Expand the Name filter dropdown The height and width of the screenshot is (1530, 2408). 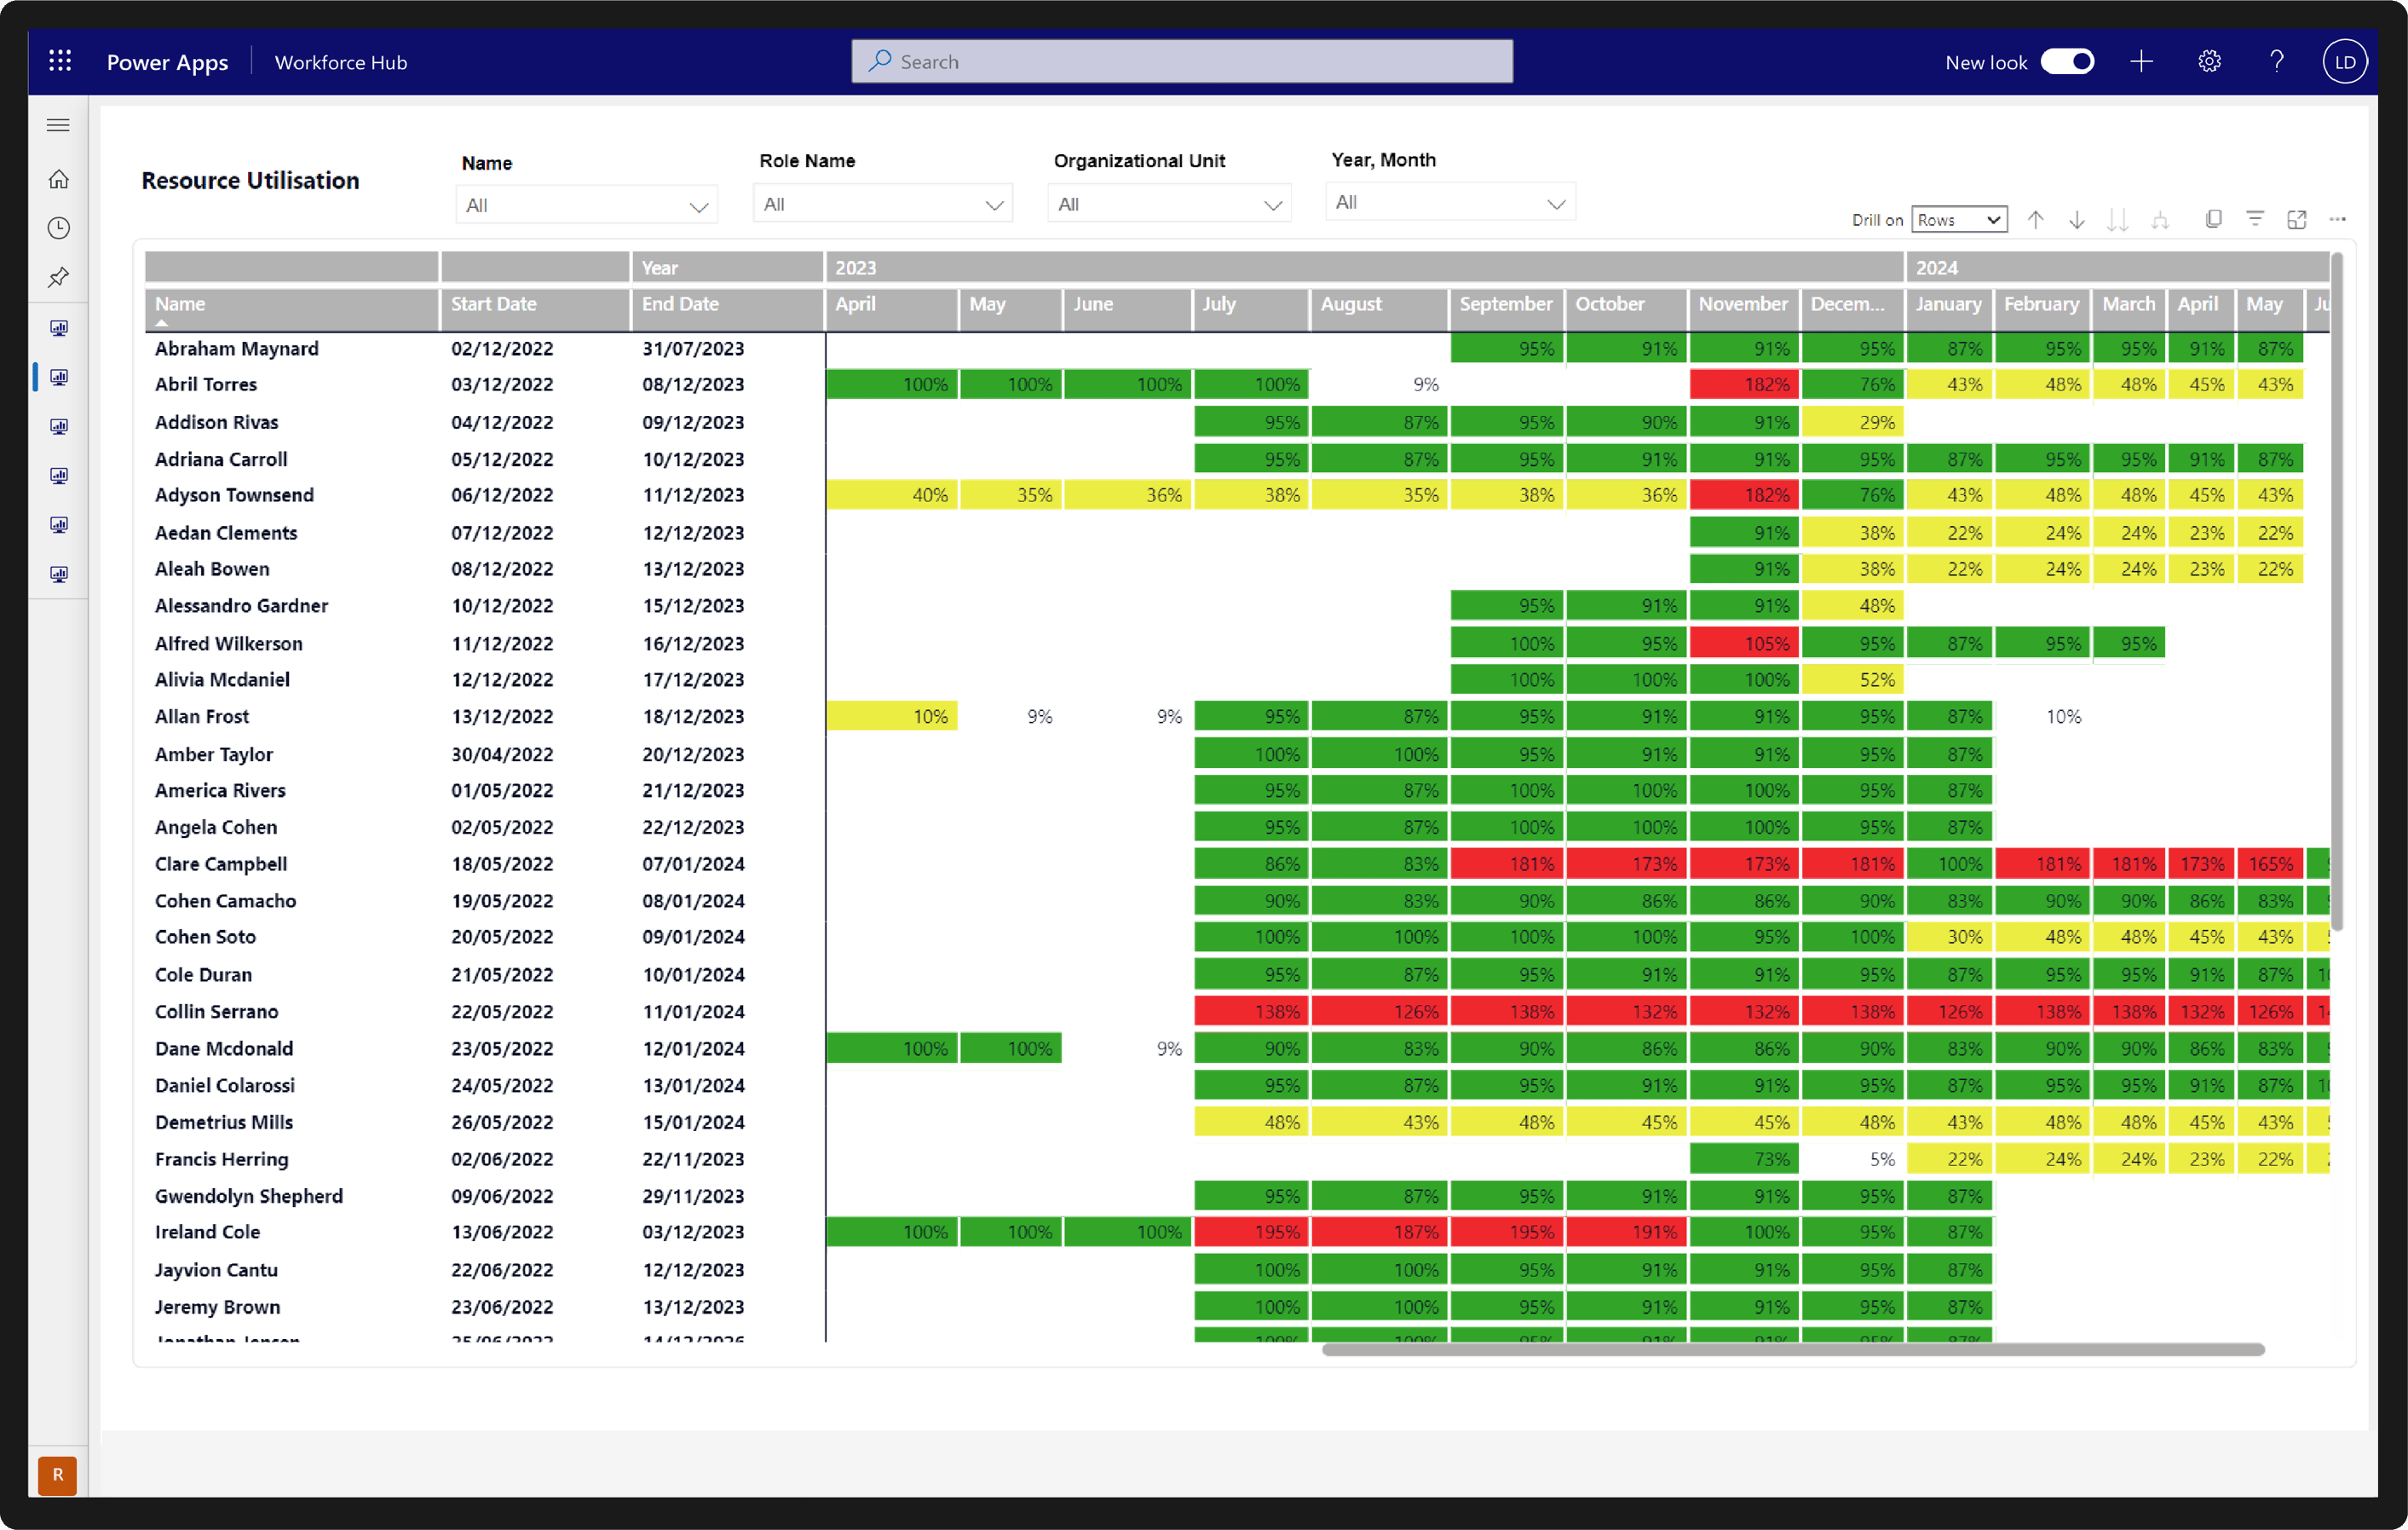(x=587, y=205)
